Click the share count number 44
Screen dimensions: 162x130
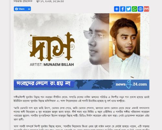click(29, 9)
